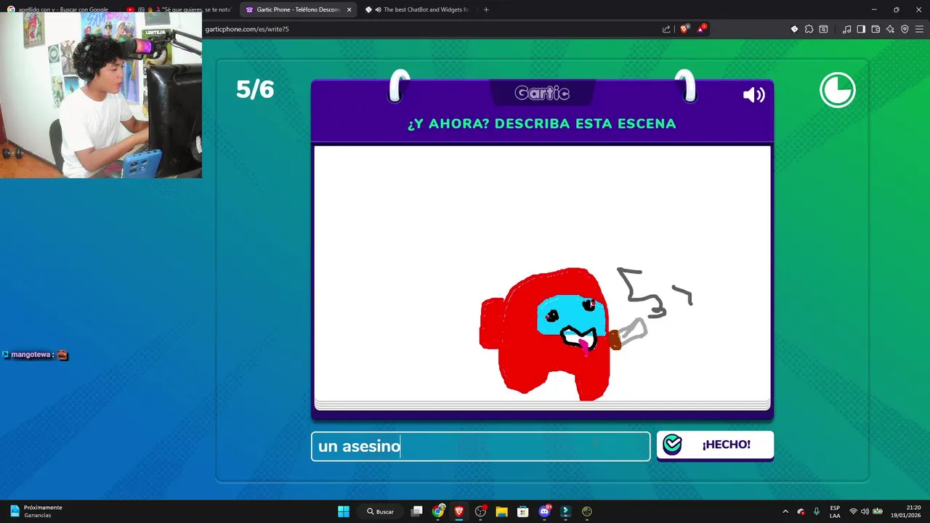Open the Brave VPN shield icon
The height and width of the screenshot is (523, 930).
pyautogui.click(x=905, y=29)
